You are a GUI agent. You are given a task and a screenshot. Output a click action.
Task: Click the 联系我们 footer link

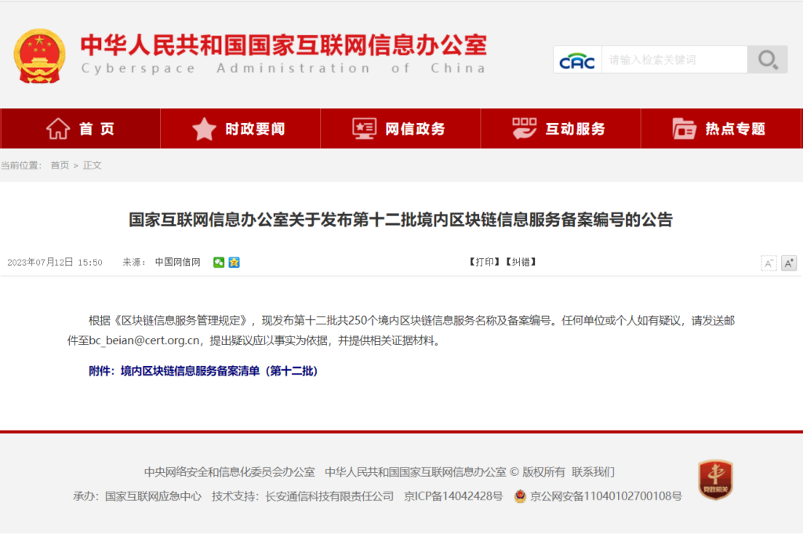593,472
